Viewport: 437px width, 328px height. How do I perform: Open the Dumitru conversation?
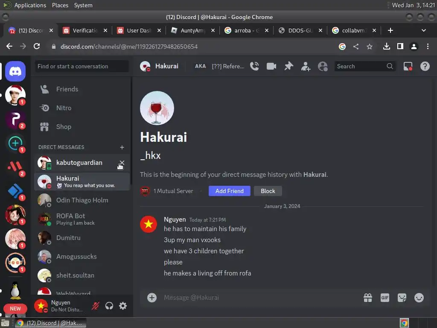pos(82,238)
